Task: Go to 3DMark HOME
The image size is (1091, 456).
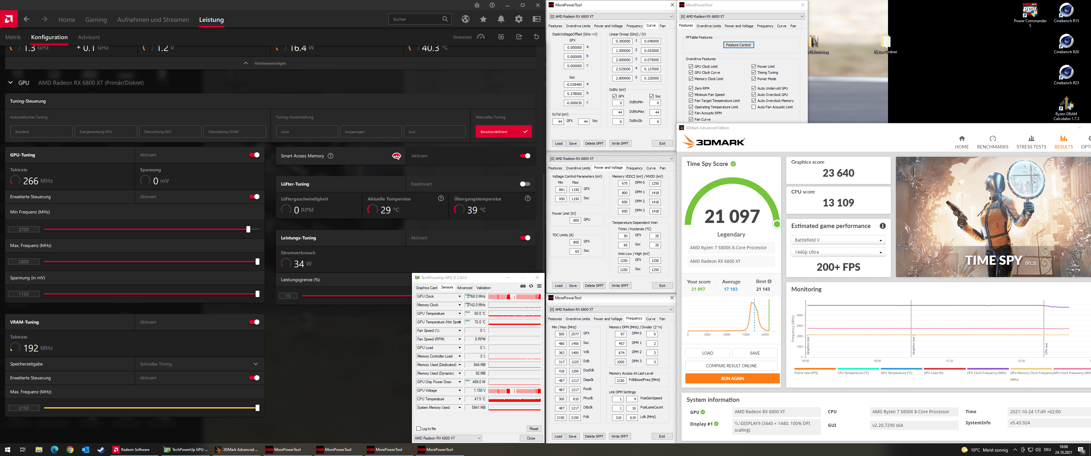Action: coord(961,142)
